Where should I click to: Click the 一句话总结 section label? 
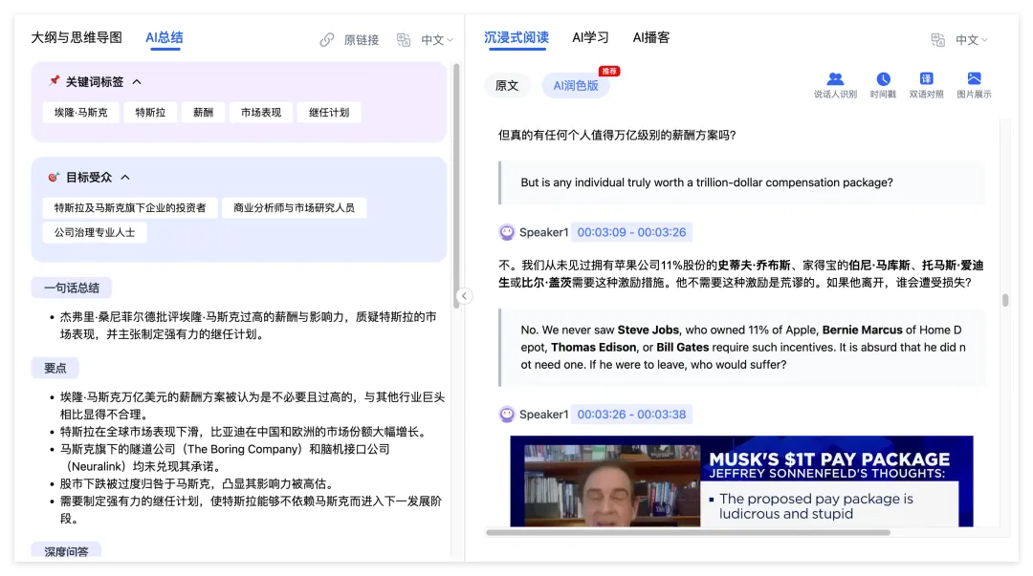pos(71,288)
